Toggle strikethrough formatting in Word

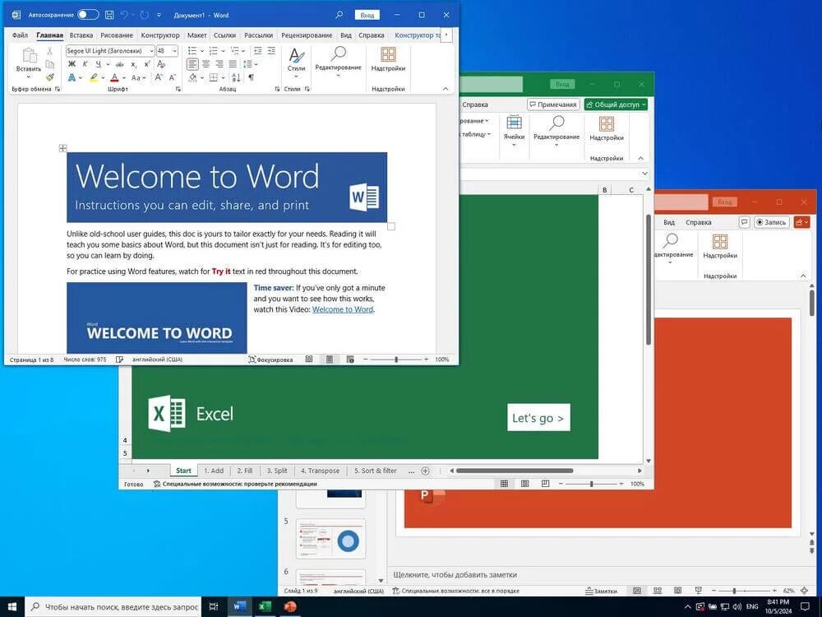click(x=120, y=64)
